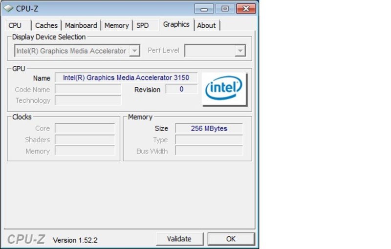The width and height of the screenshot is (391, 249).
Task: Open the SPD tab
Action: coord(143,25)
